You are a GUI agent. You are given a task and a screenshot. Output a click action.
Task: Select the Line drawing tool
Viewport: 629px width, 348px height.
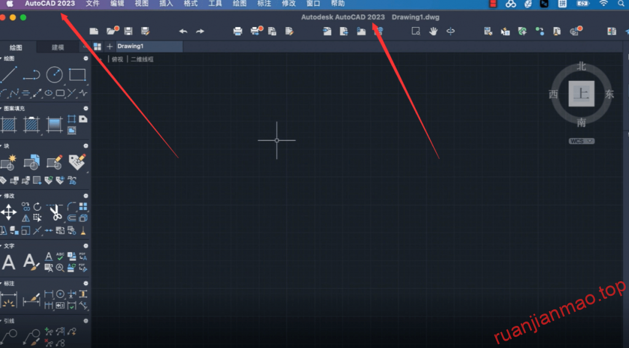(9, 75)
